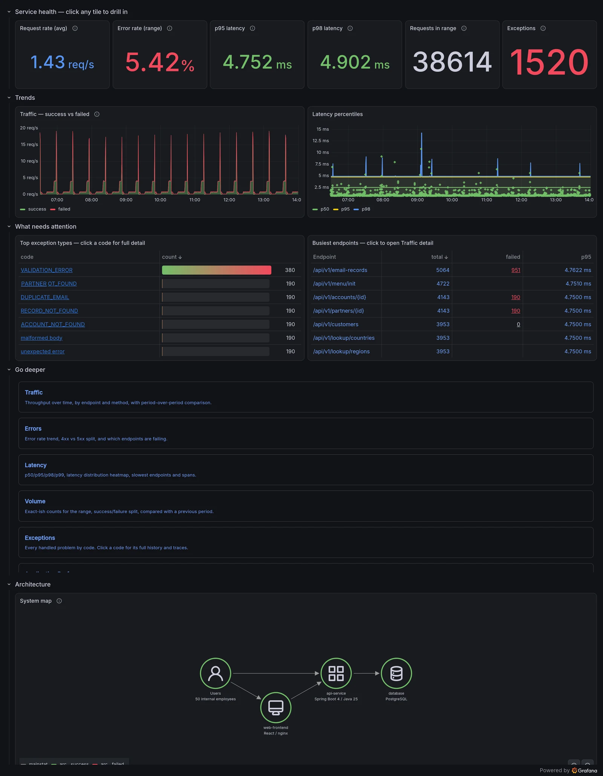
Task: Collapse the What needs attention section
Action: 9,226
